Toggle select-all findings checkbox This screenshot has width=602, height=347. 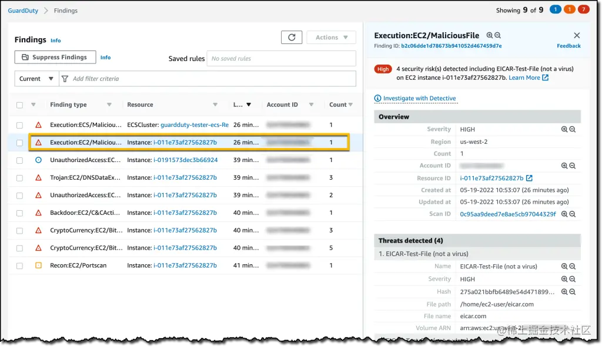tap(19, 105)
